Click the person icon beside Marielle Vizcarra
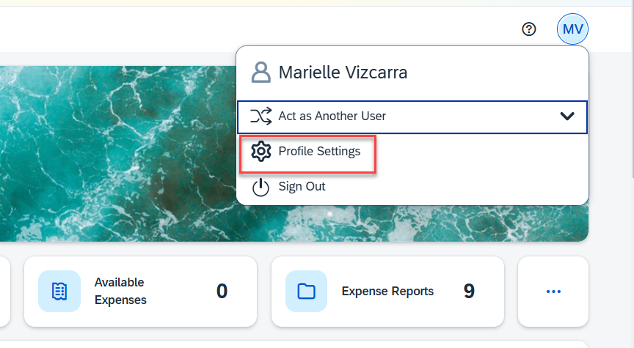 point(260,72)
